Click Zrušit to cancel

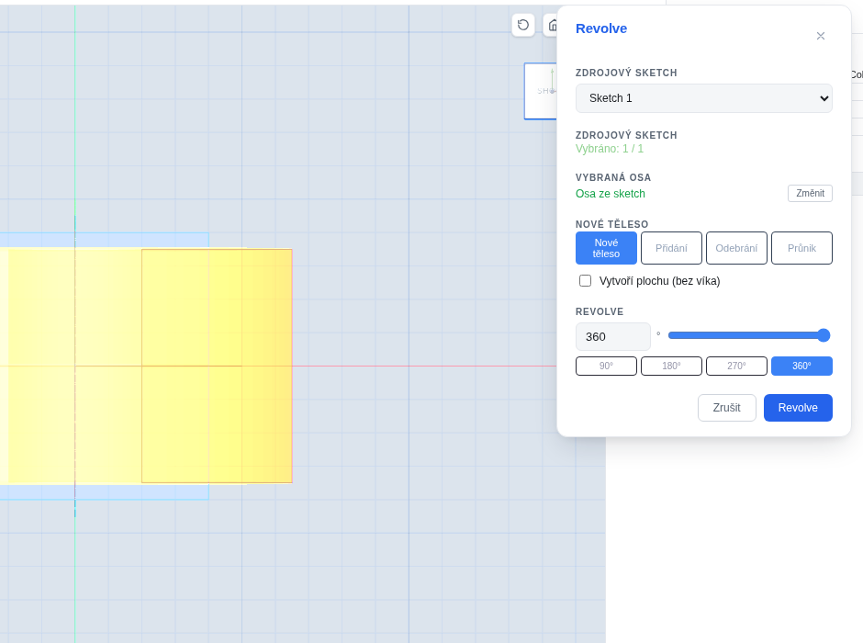pyautogui.click(x=726, y=408)
